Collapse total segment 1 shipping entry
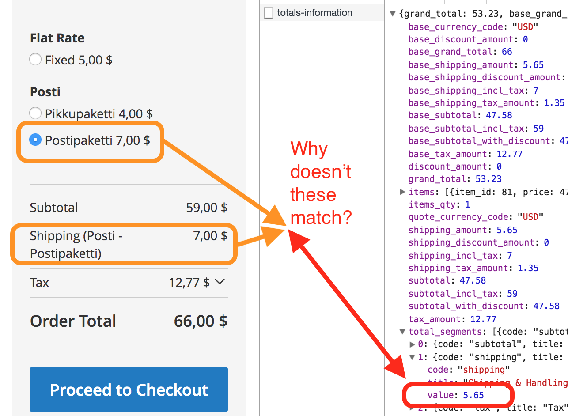Viewport: 568px width, 416px height. click(412, 357)
